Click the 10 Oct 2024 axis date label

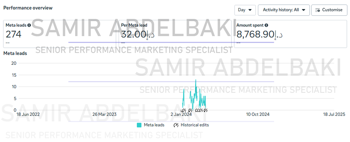[258, 114]
